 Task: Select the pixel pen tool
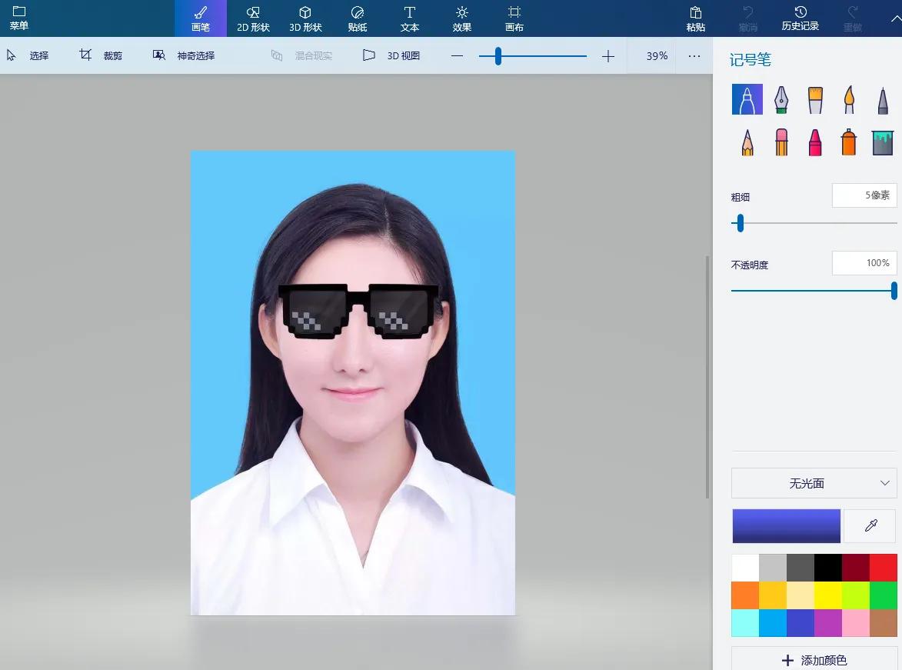[x=883, y=99]
